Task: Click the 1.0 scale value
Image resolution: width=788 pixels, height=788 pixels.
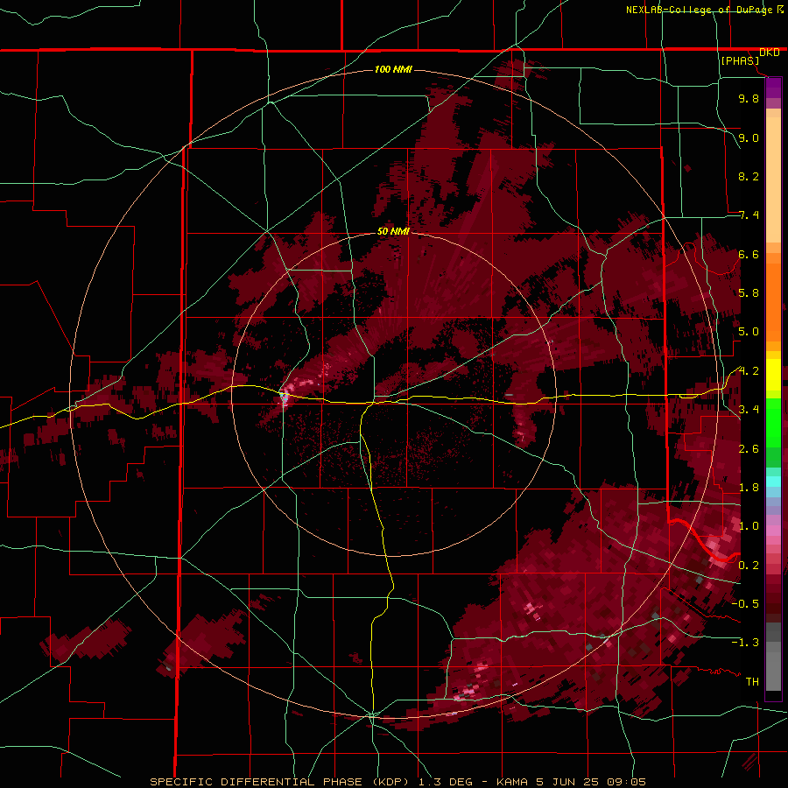Action: (749, 526)
